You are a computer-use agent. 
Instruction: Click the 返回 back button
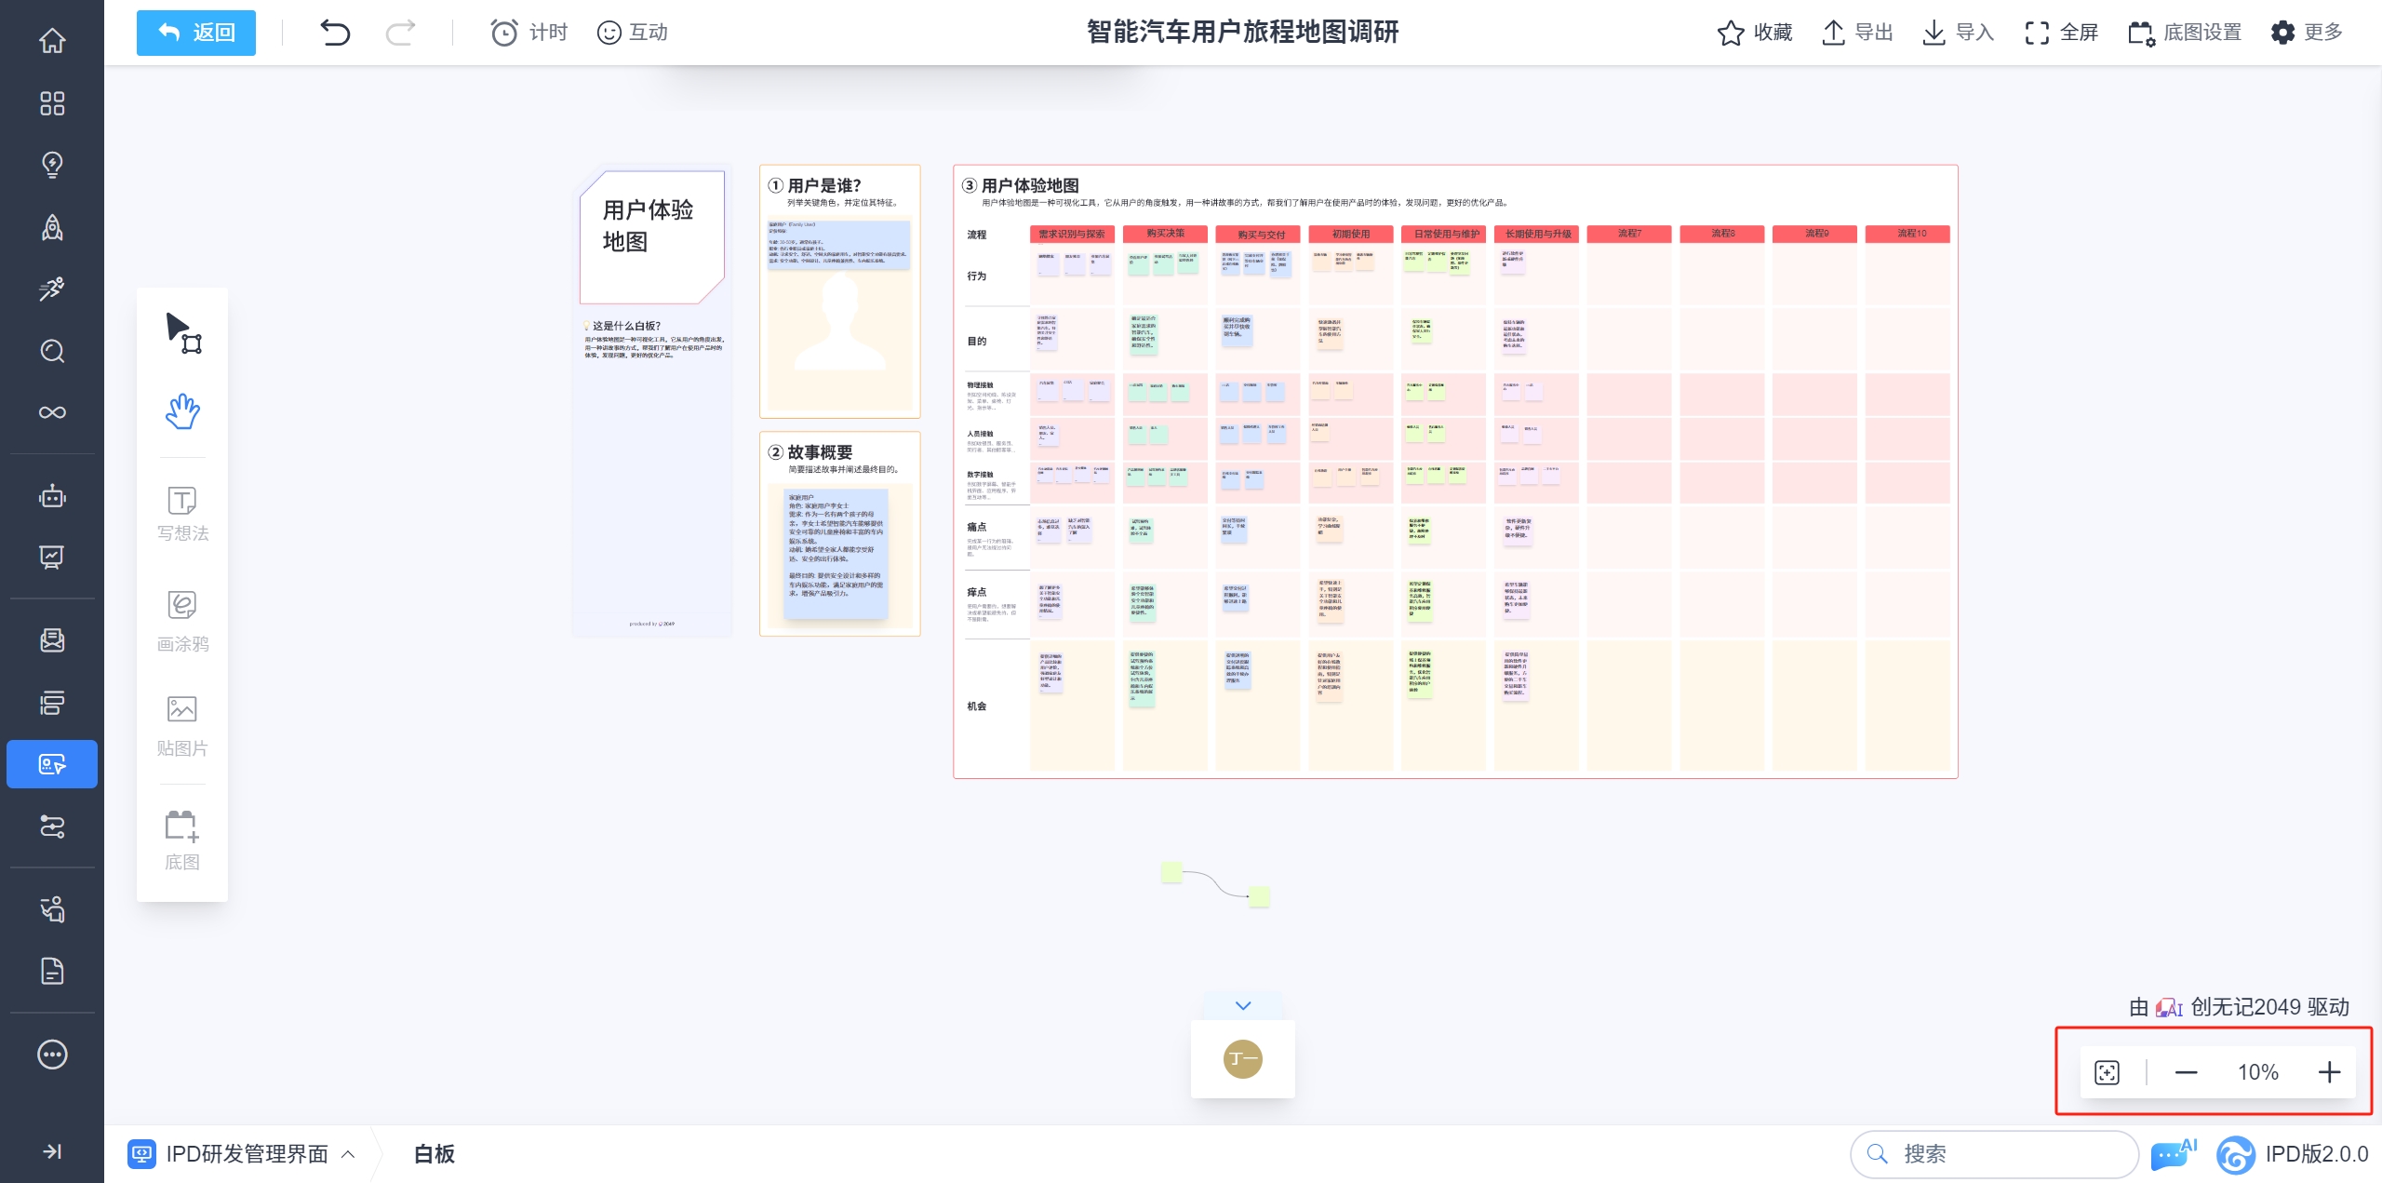(x=196, y=33)
